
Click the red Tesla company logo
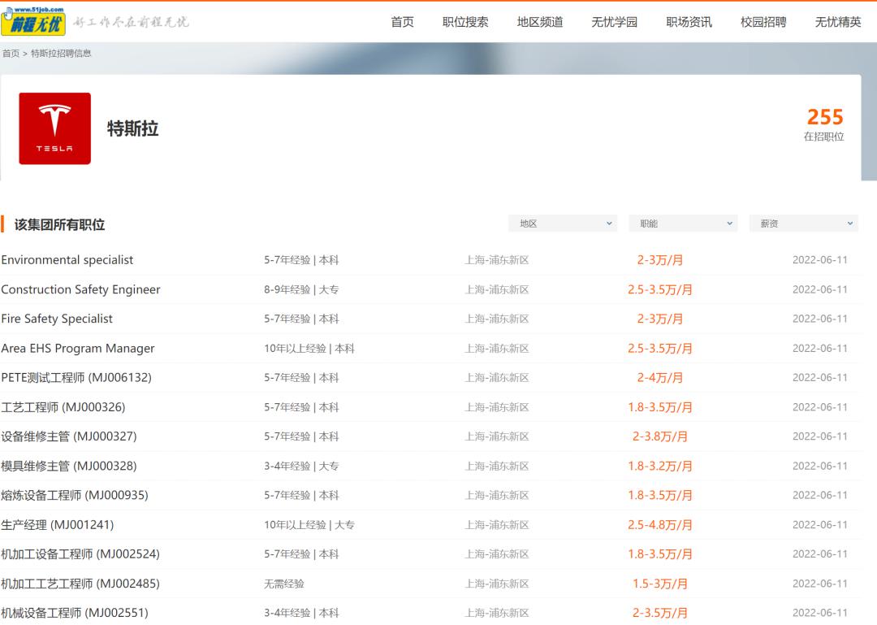click(x=54, y=128)
